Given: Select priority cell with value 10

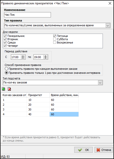Looking at the screenshot, I should click(38, 100).
